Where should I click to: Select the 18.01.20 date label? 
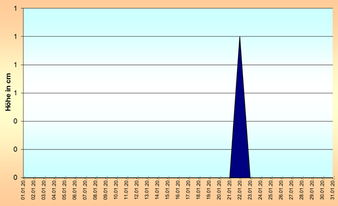(199, 190)
